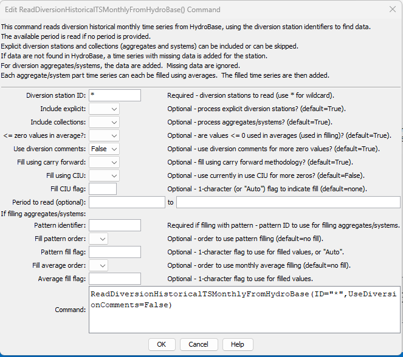Click inside the Command text area
This screenshot has height=357, width=403.
245,310
